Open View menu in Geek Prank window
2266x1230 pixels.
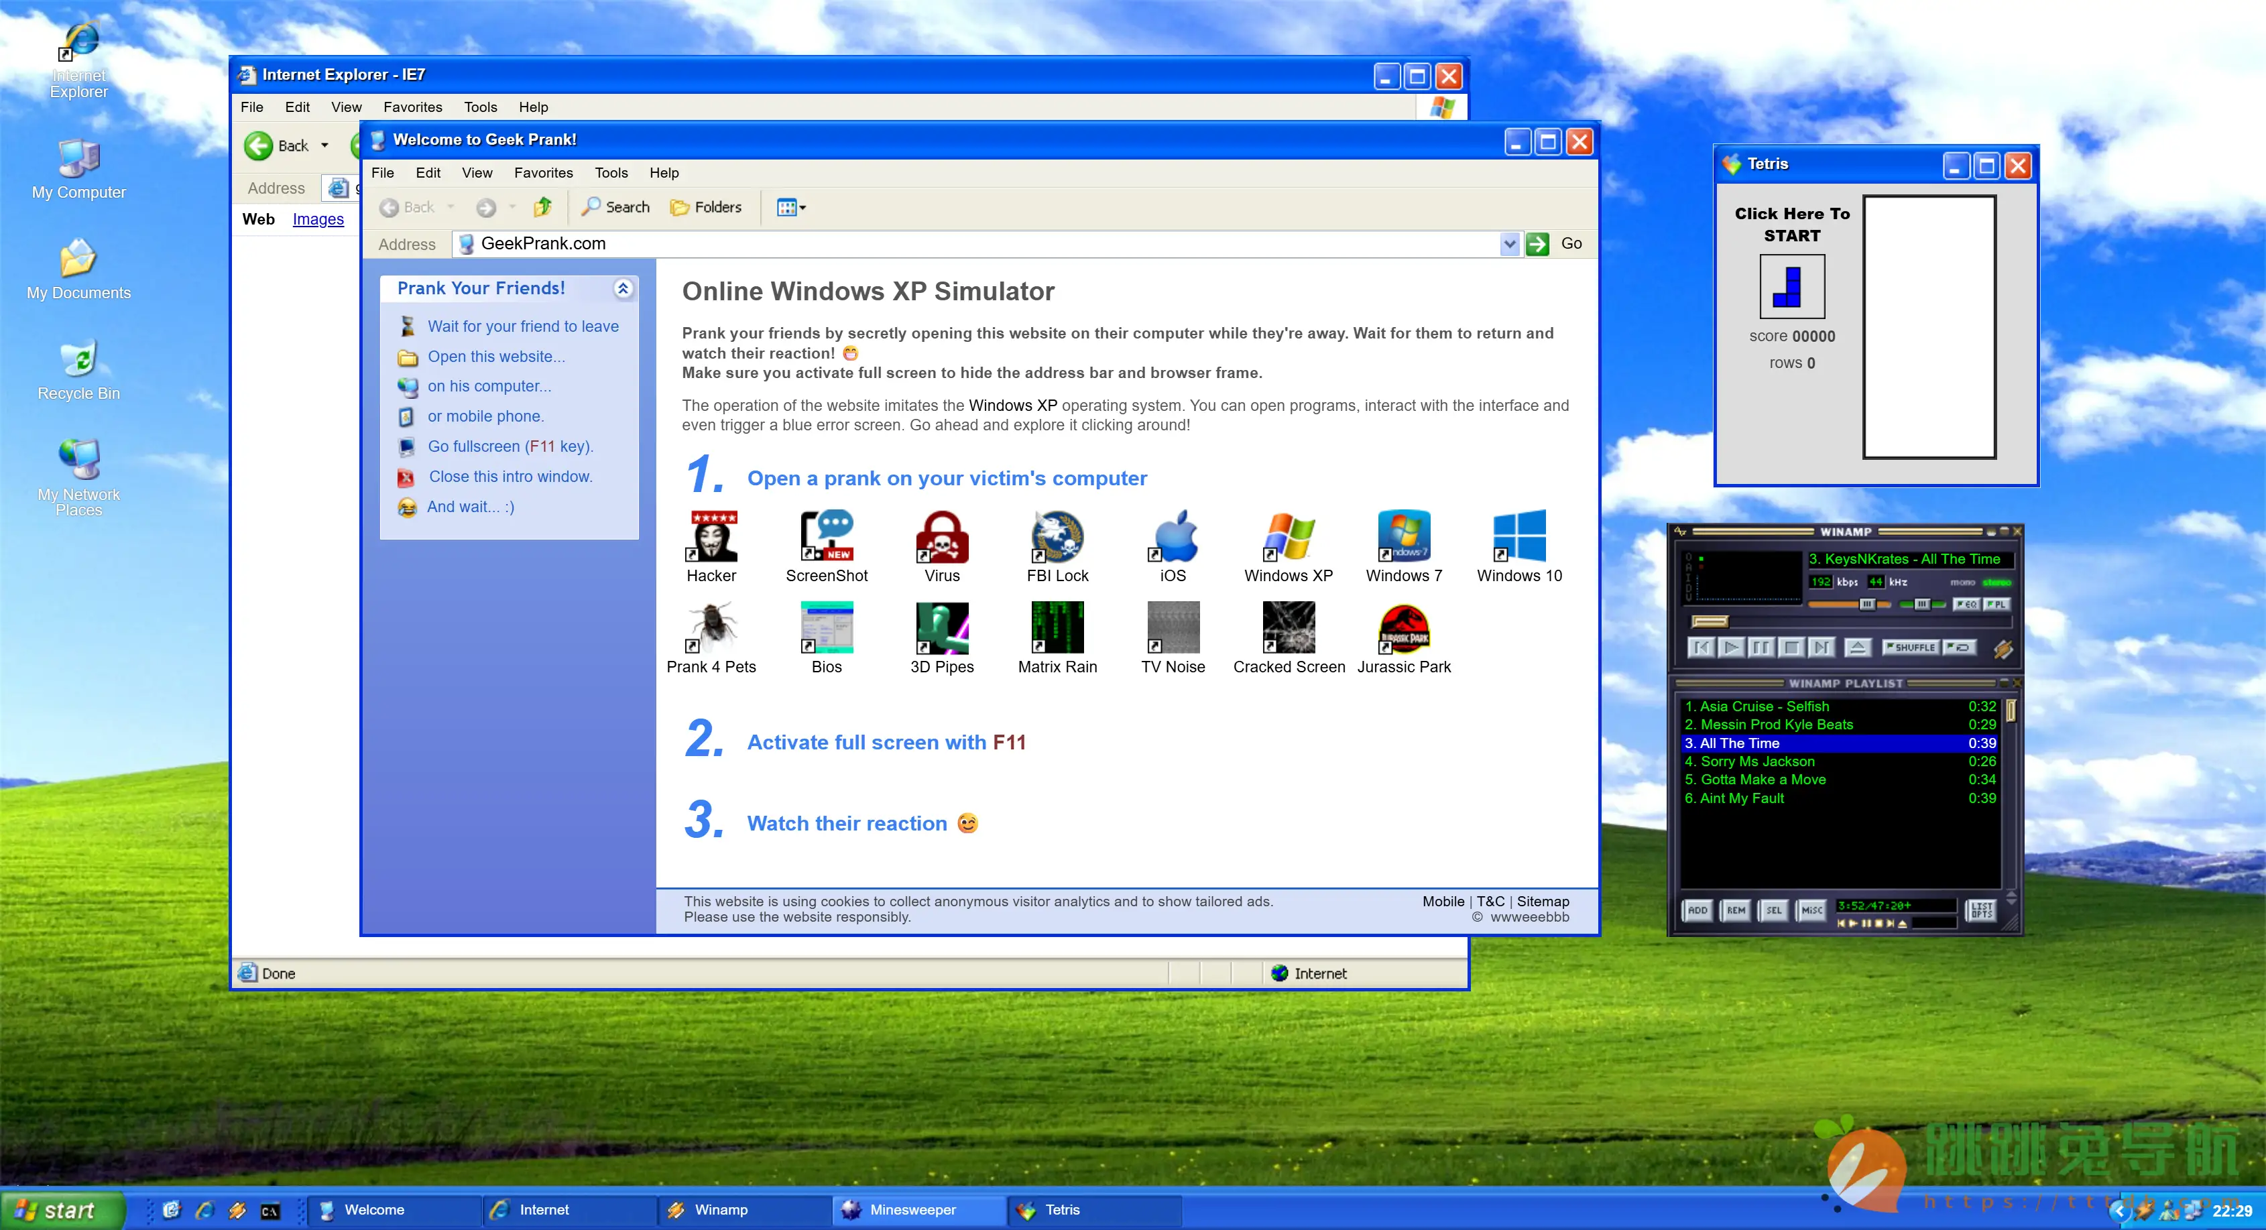pyautogui.click(x=477, y=173)
